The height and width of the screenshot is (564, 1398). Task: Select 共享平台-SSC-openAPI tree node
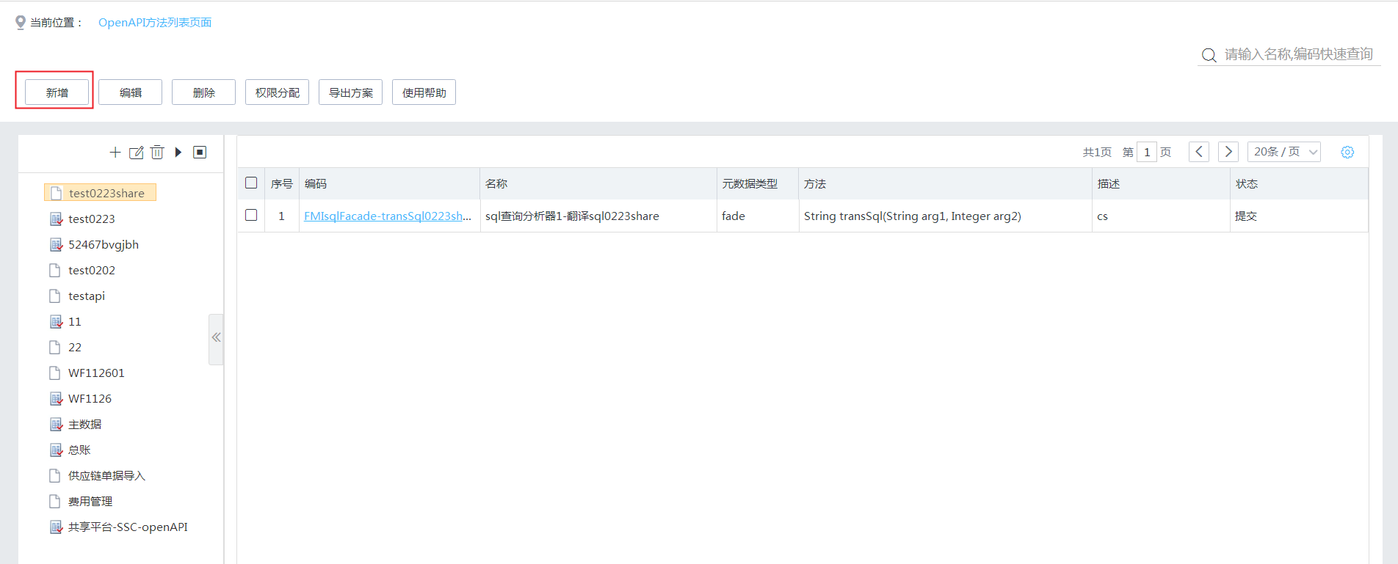[x=127, y=527]
